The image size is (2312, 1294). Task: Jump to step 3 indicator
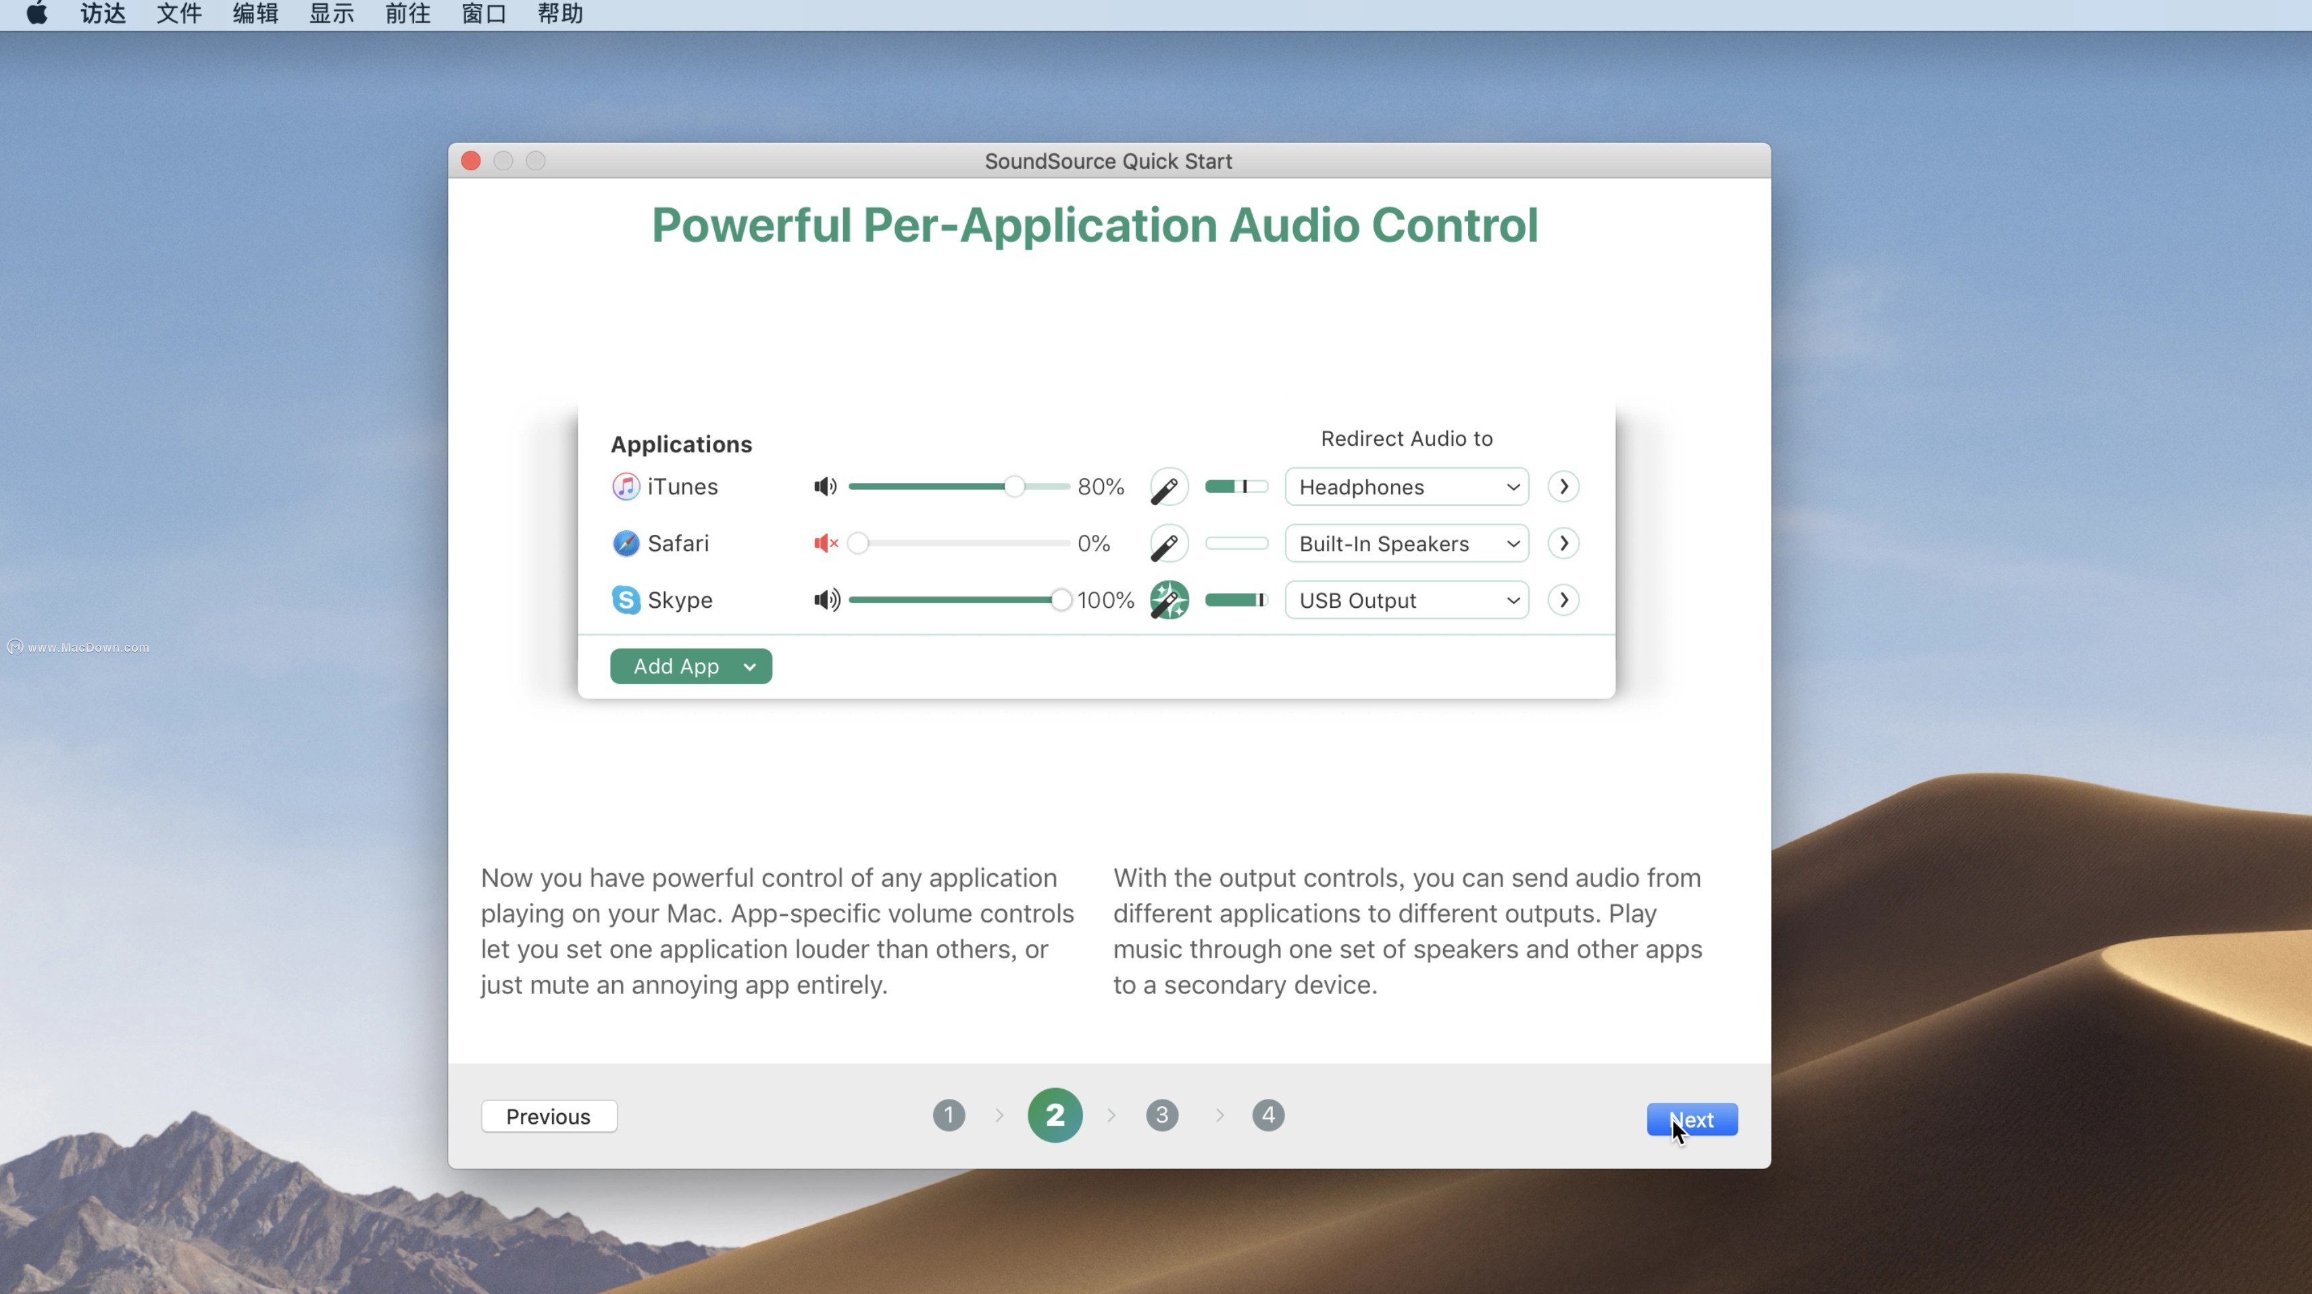(x=1161, y=1116)
